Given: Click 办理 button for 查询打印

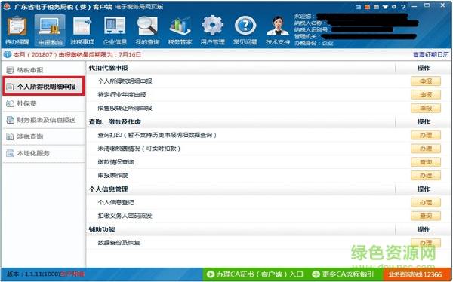Looking at the screenshot, I should click(x=426, y=135).
